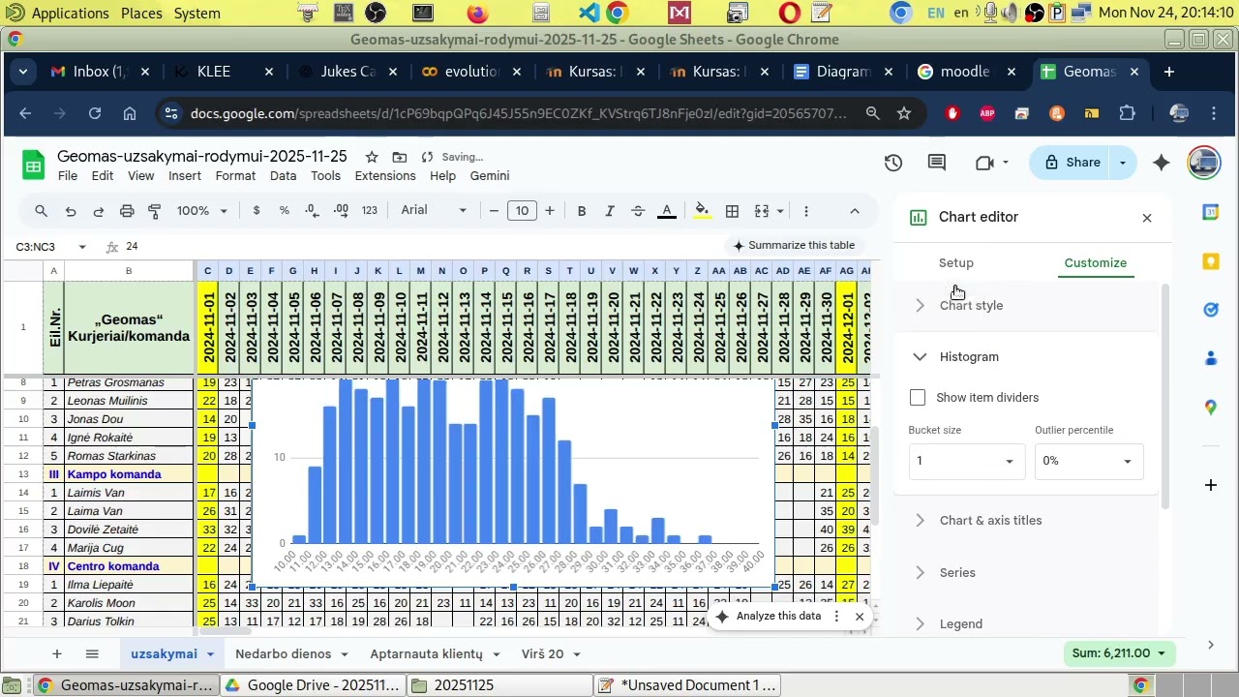Open the comments panel

tap(937, 163)
